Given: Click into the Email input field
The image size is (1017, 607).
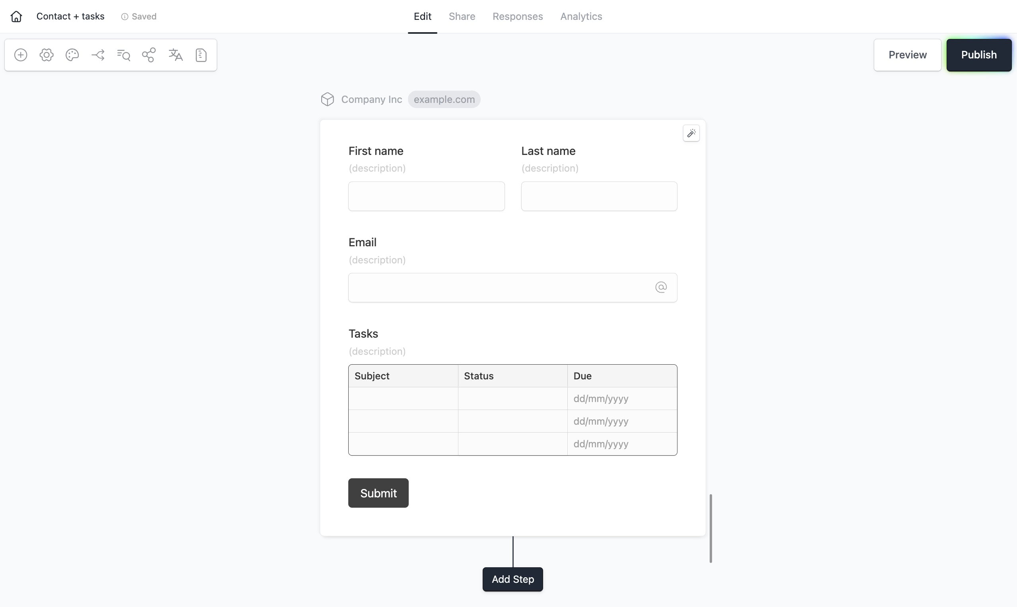Looking at the screenshot, I should pos(512,287).
